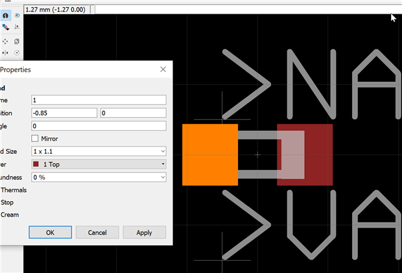Select the Mirror tool in toolbar
402x273 pixels.
click(x=5, y=53)
